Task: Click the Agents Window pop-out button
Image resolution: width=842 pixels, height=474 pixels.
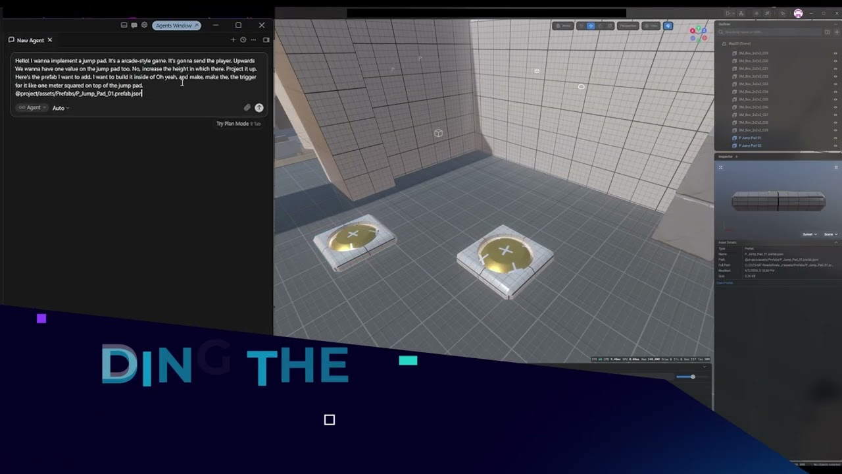Action: pyautogui.click(x=177, y=25)
